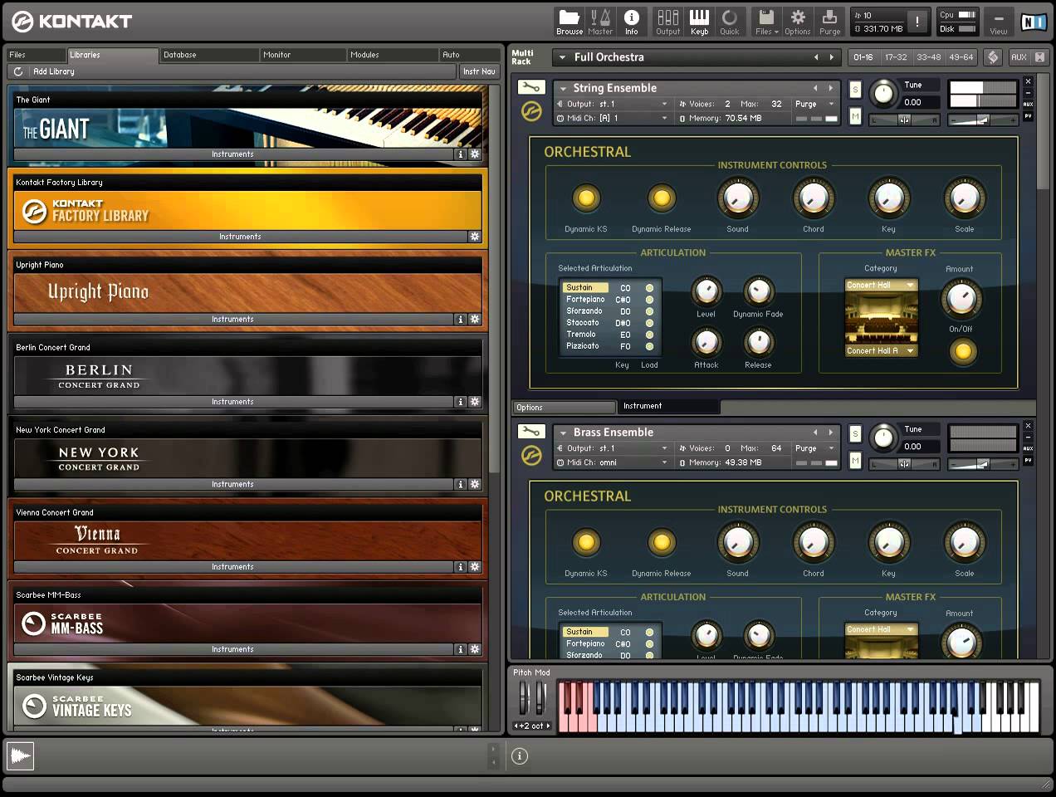Viewport: 1056px width, 797px height.
Task: Switch to the Modules tab
Action: click(x=392, y=55)
